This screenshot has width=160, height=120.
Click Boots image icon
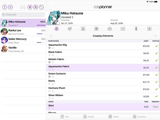[53, 84]
